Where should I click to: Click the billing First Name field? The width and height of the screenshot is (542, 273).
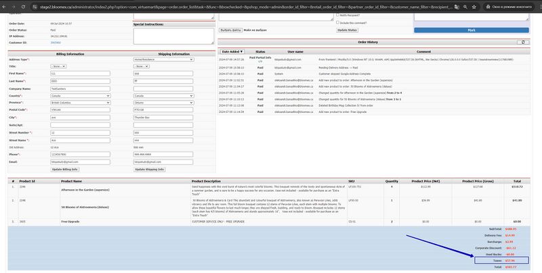coord(80,74)
